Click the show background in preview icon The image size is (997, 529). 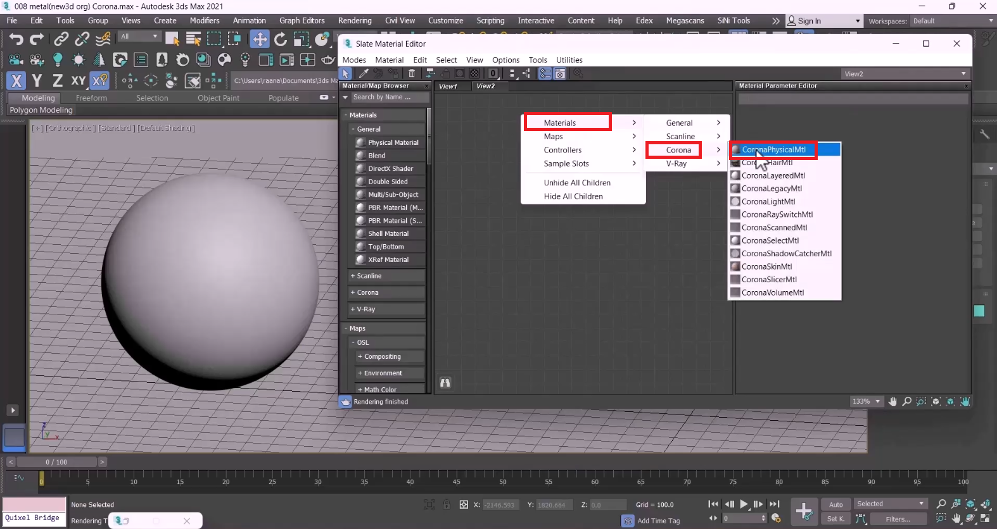point(474,73)
